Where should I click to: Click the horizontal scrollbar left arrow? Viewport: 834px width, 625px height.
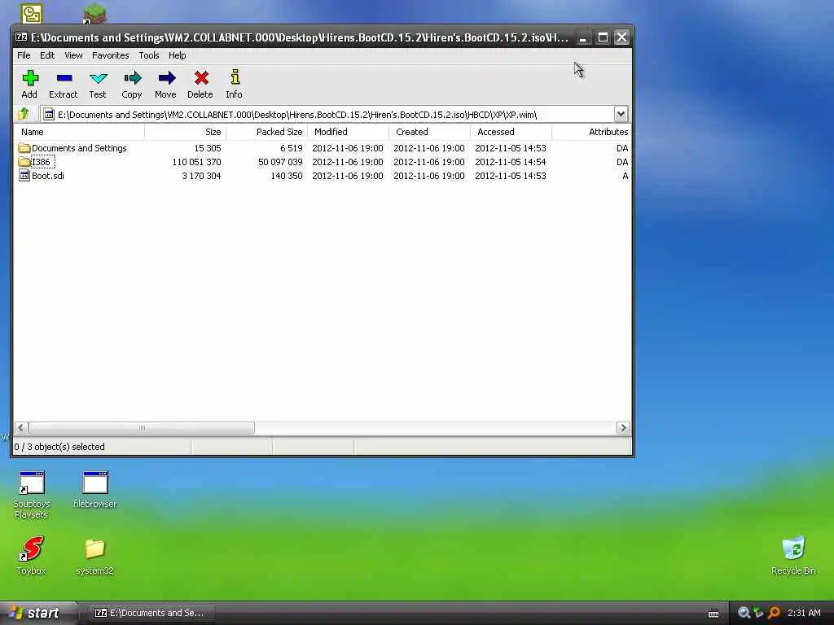[21, 428]
